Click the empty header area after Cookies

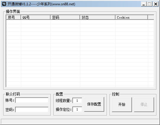click(151, 17)
